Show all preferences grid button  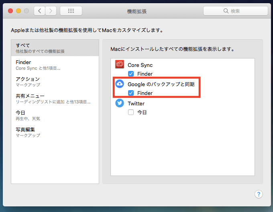[x=71, y=11]
